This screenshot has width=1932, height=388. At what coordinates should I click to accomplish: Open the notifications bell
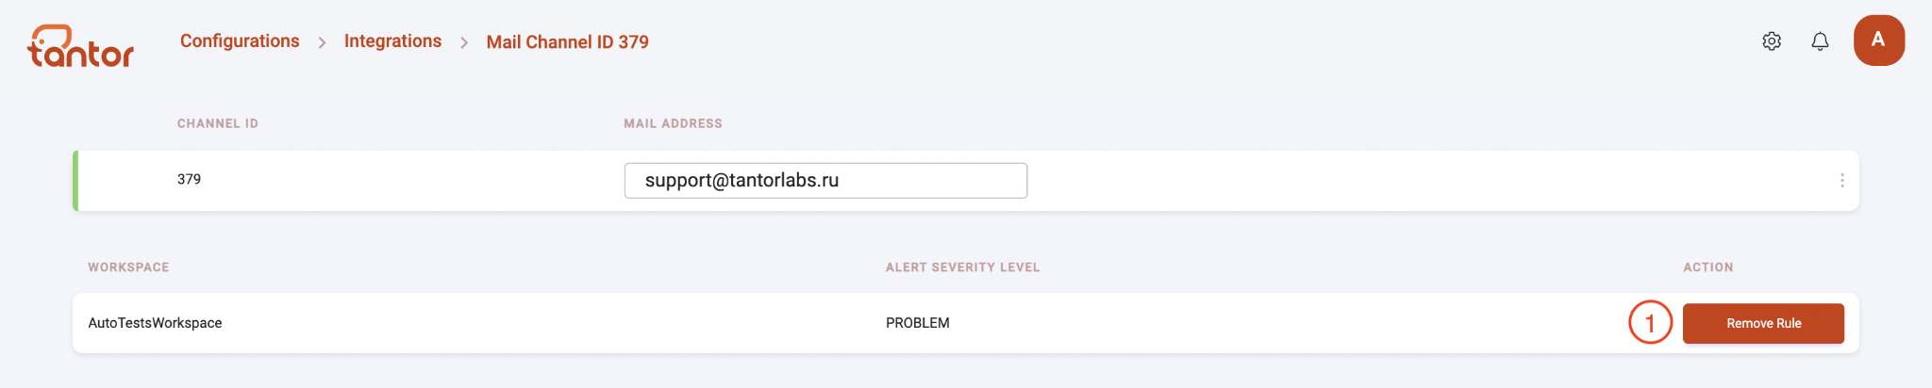point(1820,41)
